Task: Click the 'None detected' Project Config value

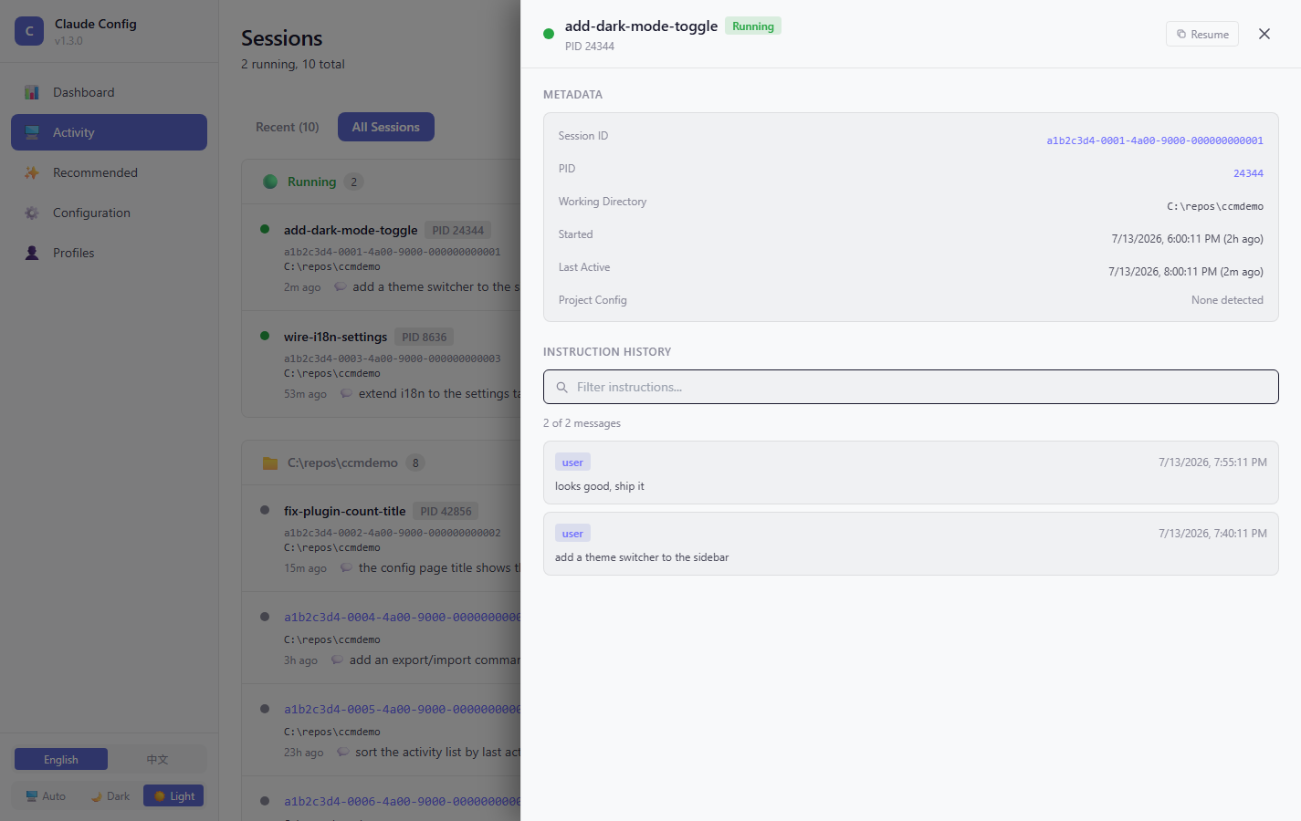Action: 1227,300
